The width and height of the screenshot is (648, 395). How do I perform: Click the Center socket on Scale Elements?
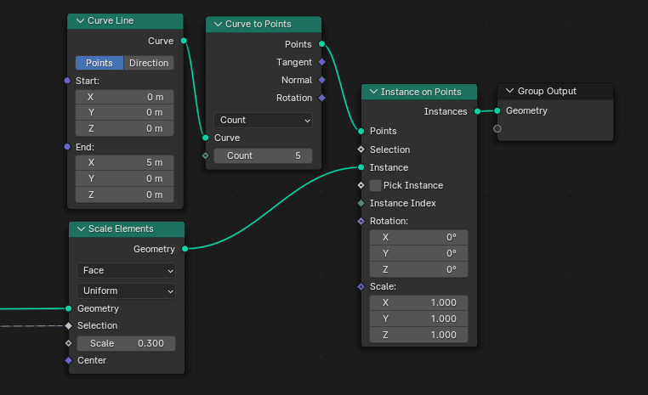pos(69,360)
